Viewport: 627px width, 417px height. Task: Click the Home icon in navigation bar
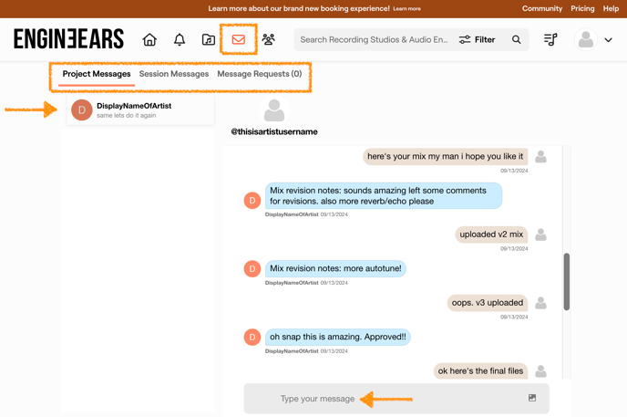(149, 40)
